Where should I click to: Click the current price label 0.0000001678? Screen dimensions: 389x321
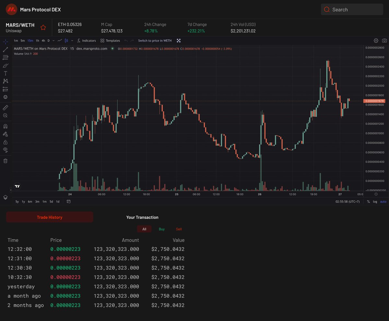tap(375, 101)
